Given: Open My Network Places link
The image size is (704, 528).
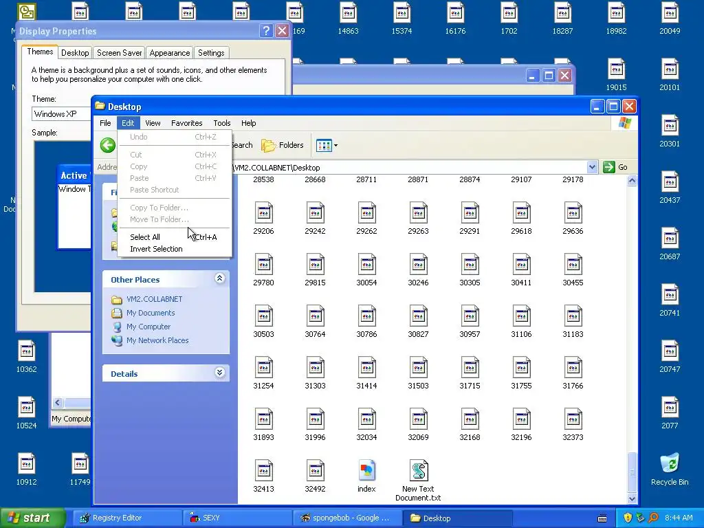Looking at the screenshot, I should tap(157, 340).
